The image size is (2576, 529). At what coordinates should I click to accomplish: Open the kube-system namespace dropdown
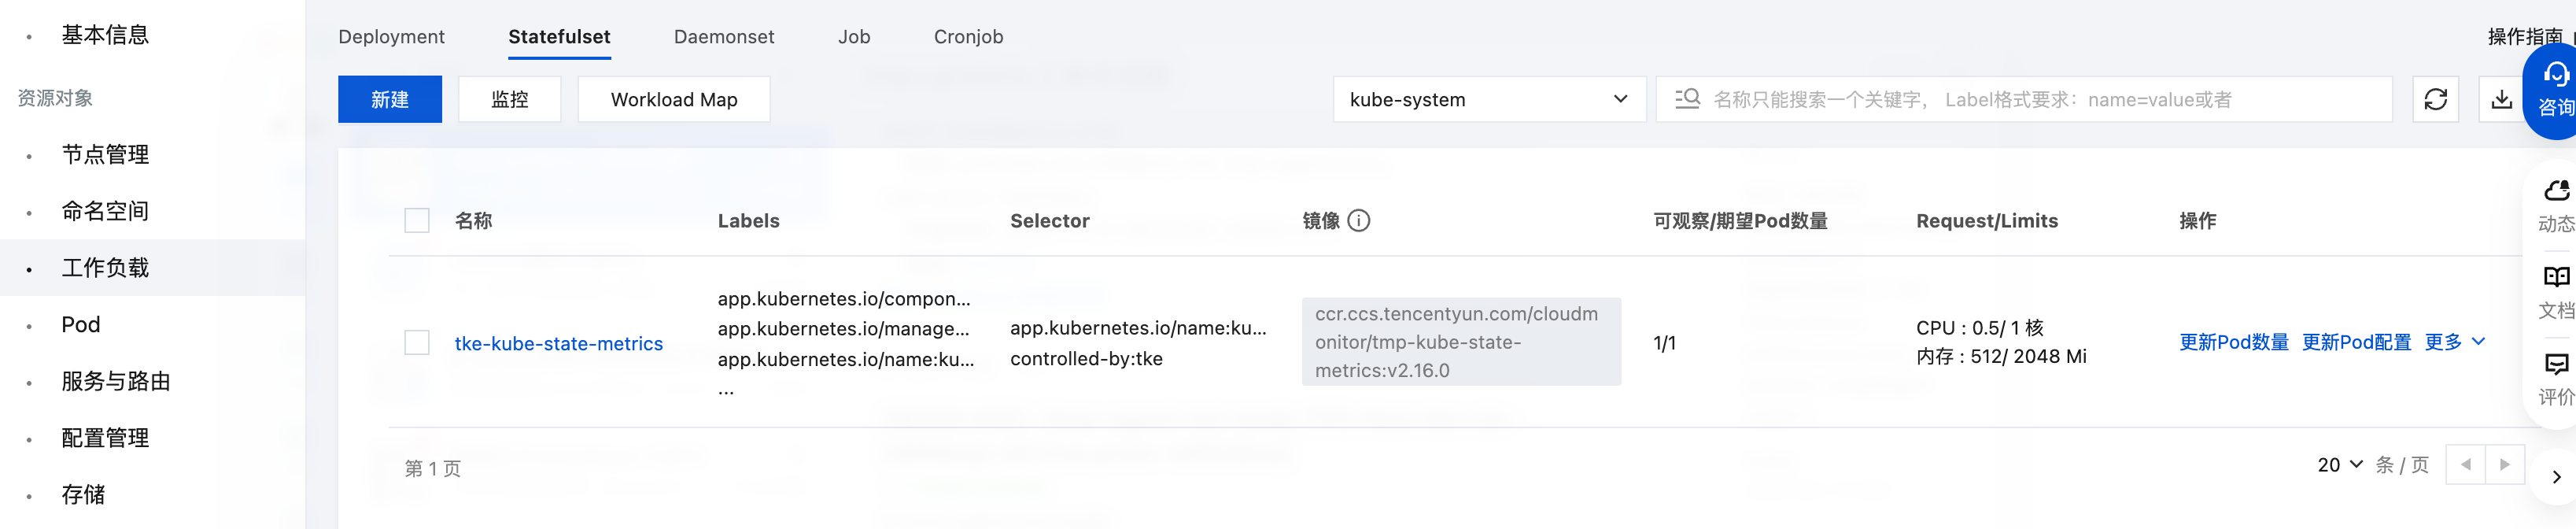point(1488,99)
